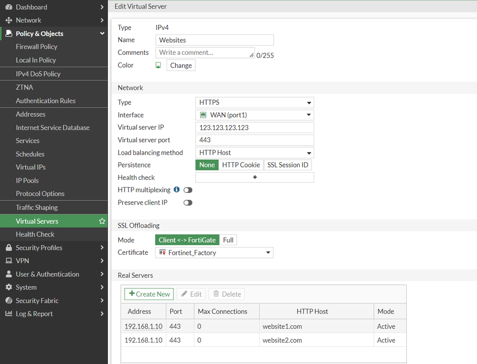The height and width of the screenshot is (364, 477).
Task: Click the favorite star next to Virtual Servers
Action: pos(102,221)
